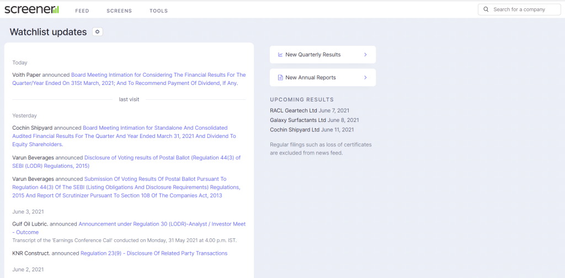Open the Tools menu
This screenshot has width=565, height=278.
pyautogui.click(x=158, y=10)
